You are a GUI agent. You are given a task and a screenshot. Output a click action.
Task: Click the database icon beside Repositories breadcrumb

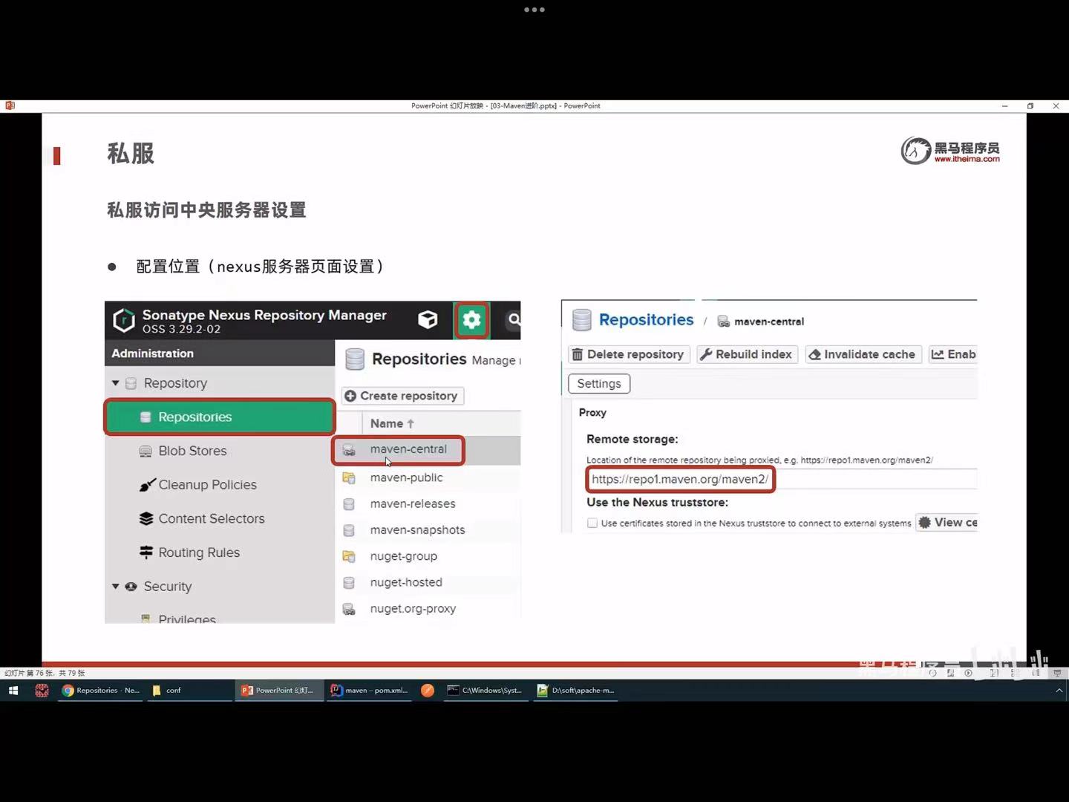pyautogui.click(x=582, y=320)
